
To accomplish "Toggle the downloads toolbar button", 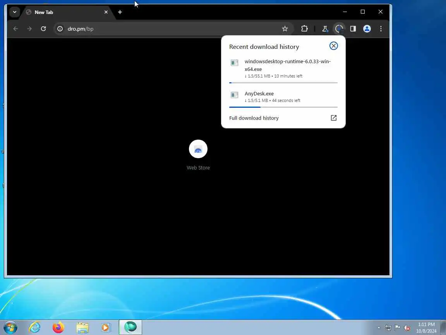I will point(339,29).
